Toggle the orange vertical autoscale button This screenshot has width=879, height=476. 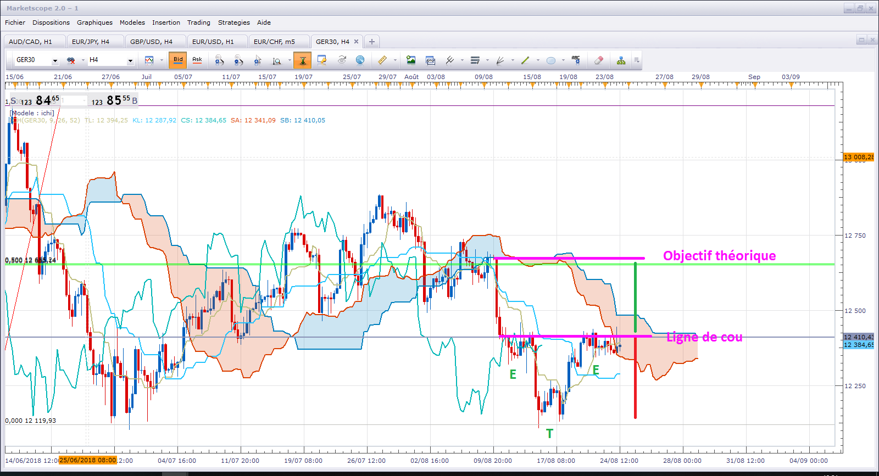[303, 60]
